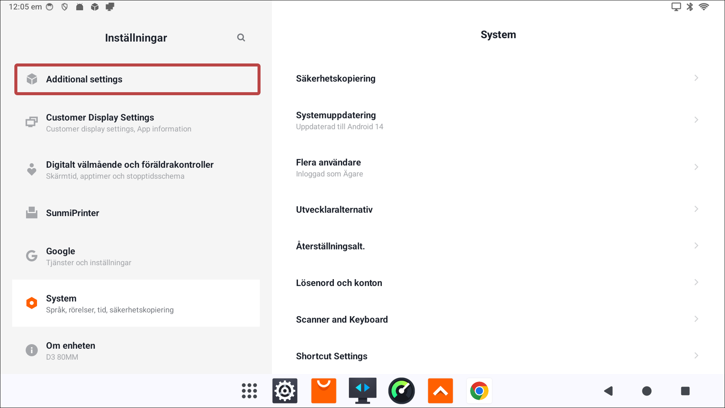Open Om enheten device info
The width and height of the screenshot is (725, 408).
[x=136, y=351]
